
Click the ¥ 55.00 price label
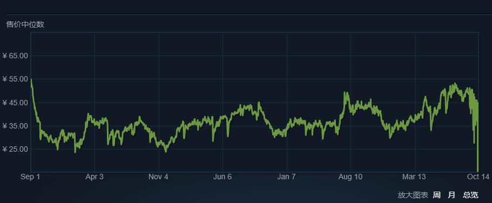(x=15, y=79)
